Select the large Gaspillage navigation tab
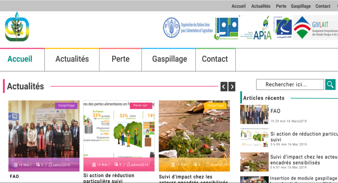The width and height of the screenshot is (338, 183). [x=169, y=59]
